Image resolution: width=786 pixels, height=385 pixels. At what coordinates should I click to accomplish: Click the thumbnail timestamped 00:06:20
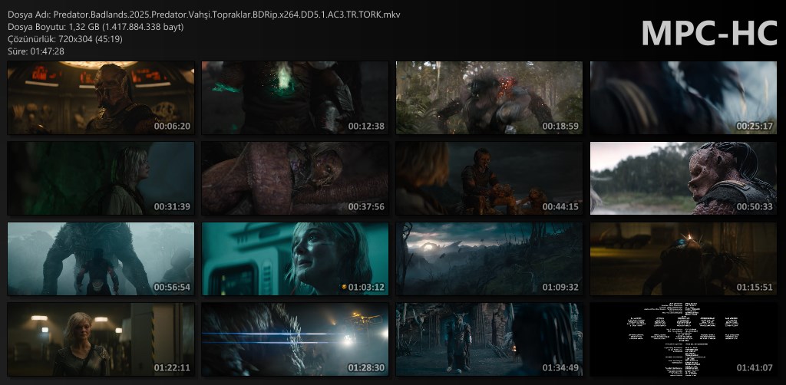101,97
